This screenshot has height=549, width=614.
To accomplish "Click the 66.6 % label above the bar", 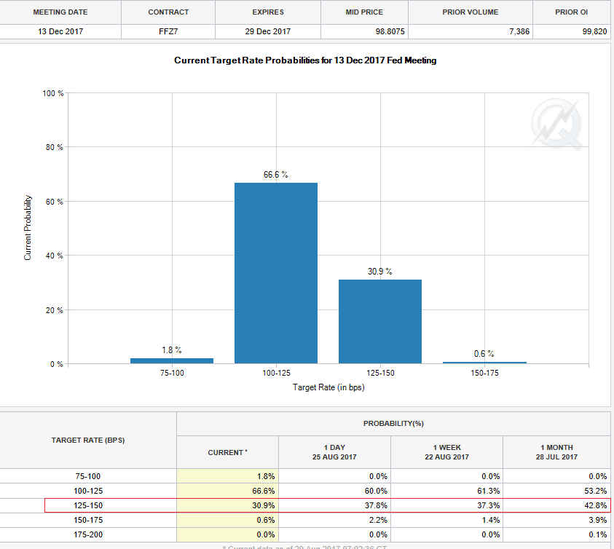I will [x=275, y=175].
